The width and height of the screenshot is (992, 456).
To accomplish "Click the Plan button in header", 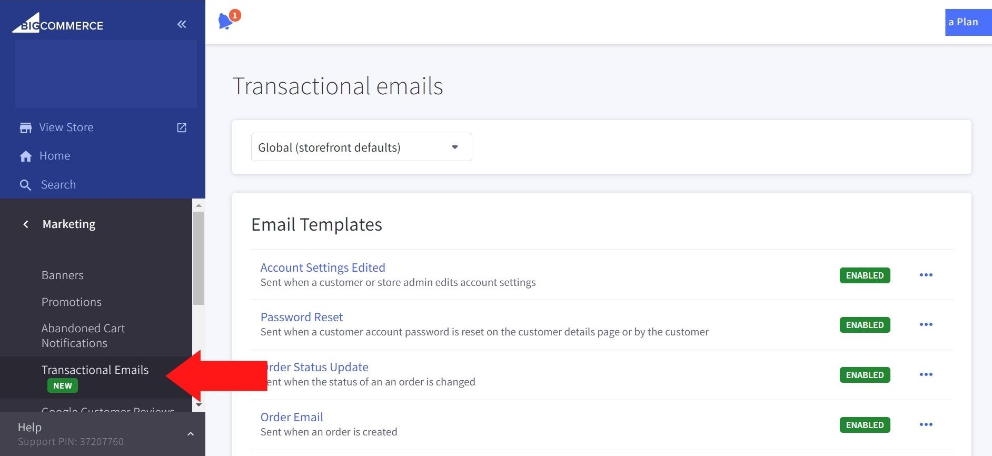I will tap(968, 22).
